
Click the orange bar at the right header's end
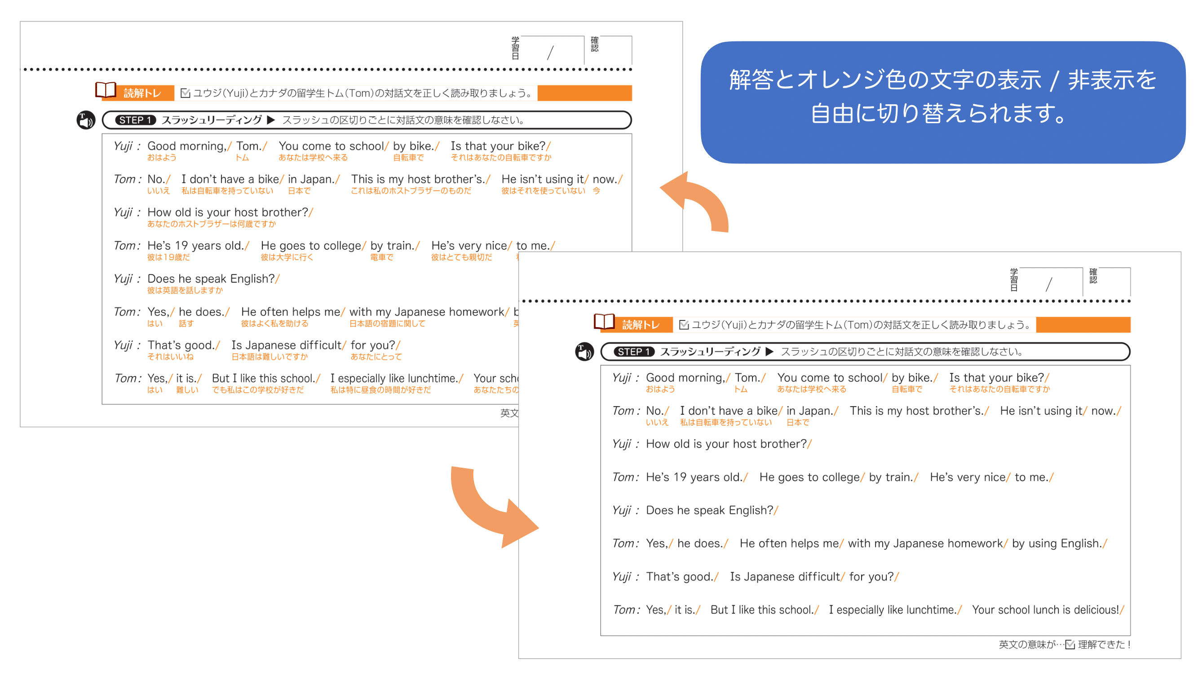coord(1083,325)
